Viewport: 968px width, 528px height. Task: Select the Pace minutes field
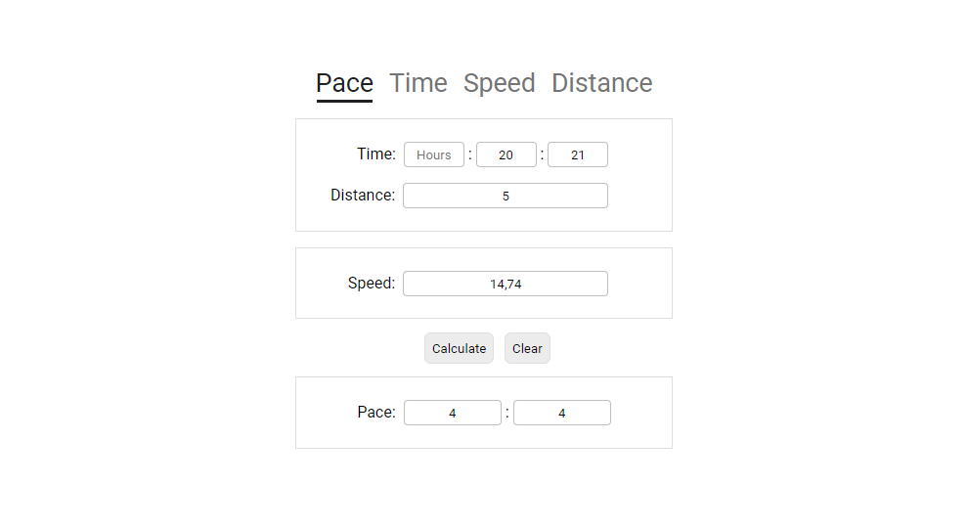point(453,413)
